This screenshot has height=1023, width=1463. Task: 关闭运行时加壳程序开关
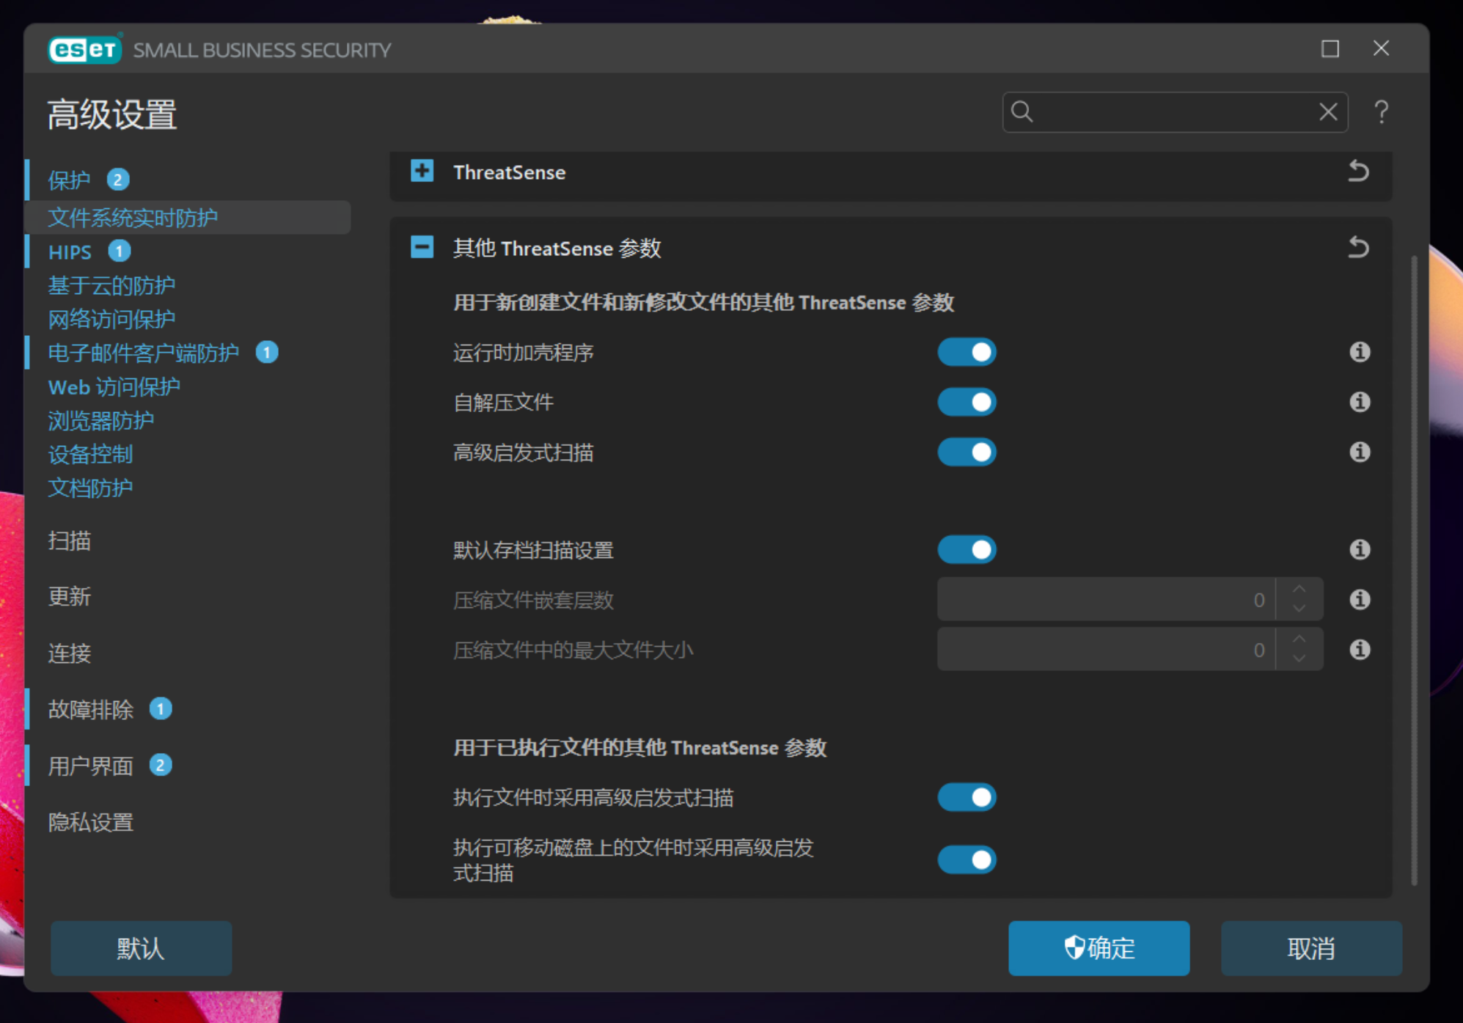click(x=967, y=353)
